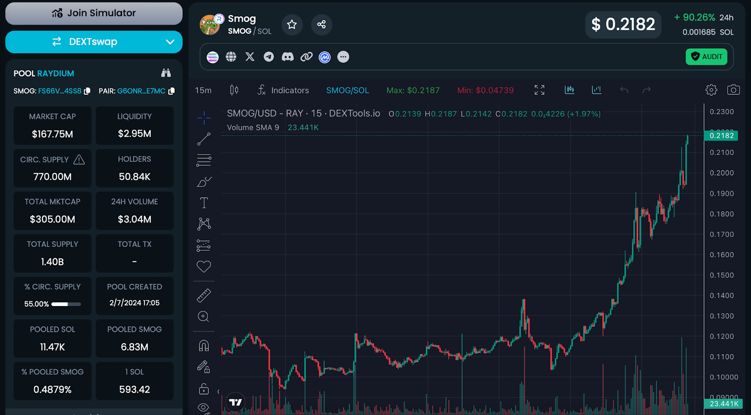Select the crosshair cursor tool
Viewport: 751px width, 415px height.
[x=204, y=117]
